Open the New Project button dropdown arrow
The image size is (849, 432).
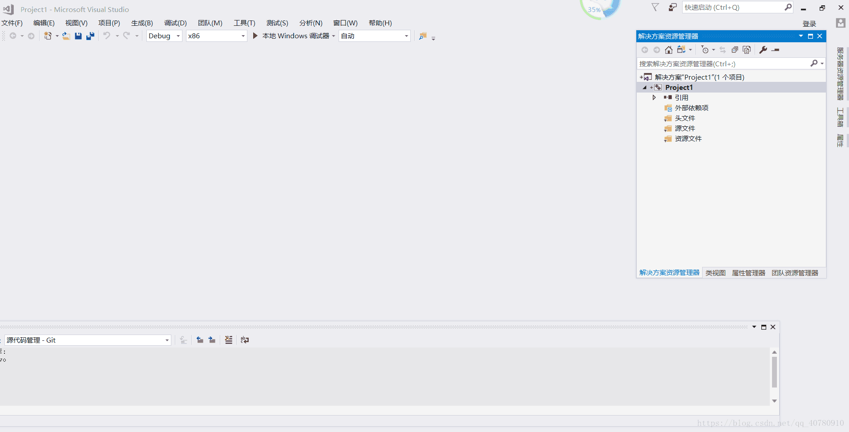[57, 36]
